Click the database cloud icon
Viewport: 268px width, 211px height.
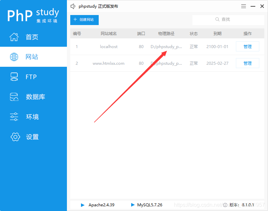(x=14, y=97)
